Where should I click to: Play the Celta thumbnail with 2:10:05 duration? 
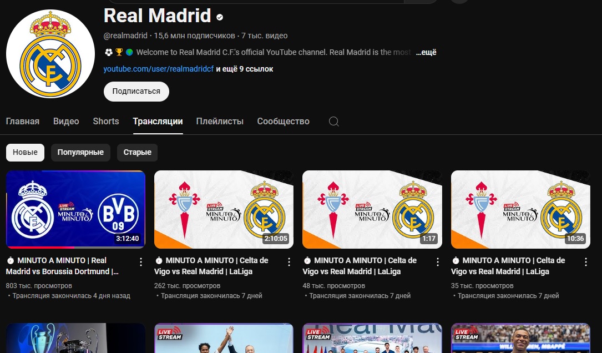pos(224,209)
